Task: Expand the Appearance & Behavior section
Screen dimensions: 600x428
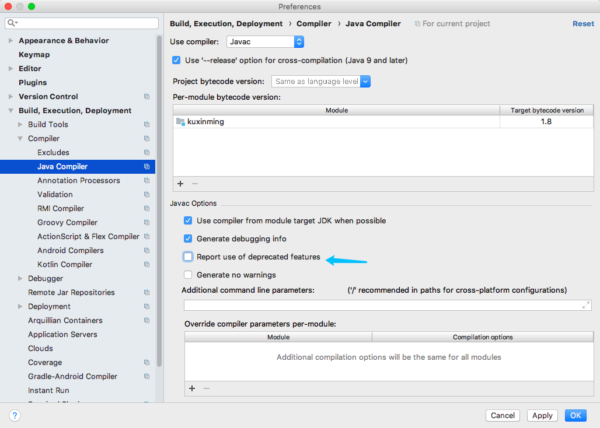Action: [x=11, y=41]
